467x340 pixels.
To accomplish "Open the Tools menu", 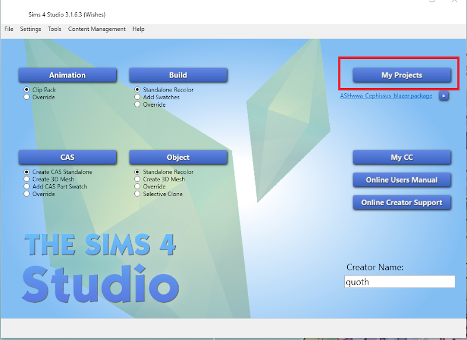I will (54, 29).
